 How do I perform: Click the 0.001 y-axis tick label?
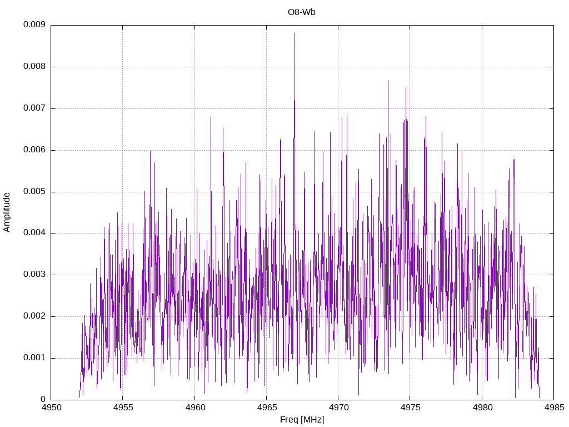tap(34, 358)
